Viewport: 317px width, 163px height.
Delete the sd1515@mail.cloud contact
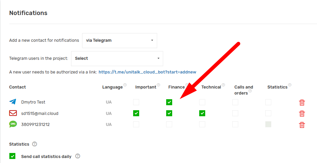point(302,114)
